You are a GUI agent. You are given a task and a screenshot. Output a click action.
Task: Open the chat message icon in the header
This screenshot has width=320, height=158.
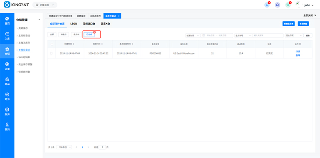tap(277, 5)
